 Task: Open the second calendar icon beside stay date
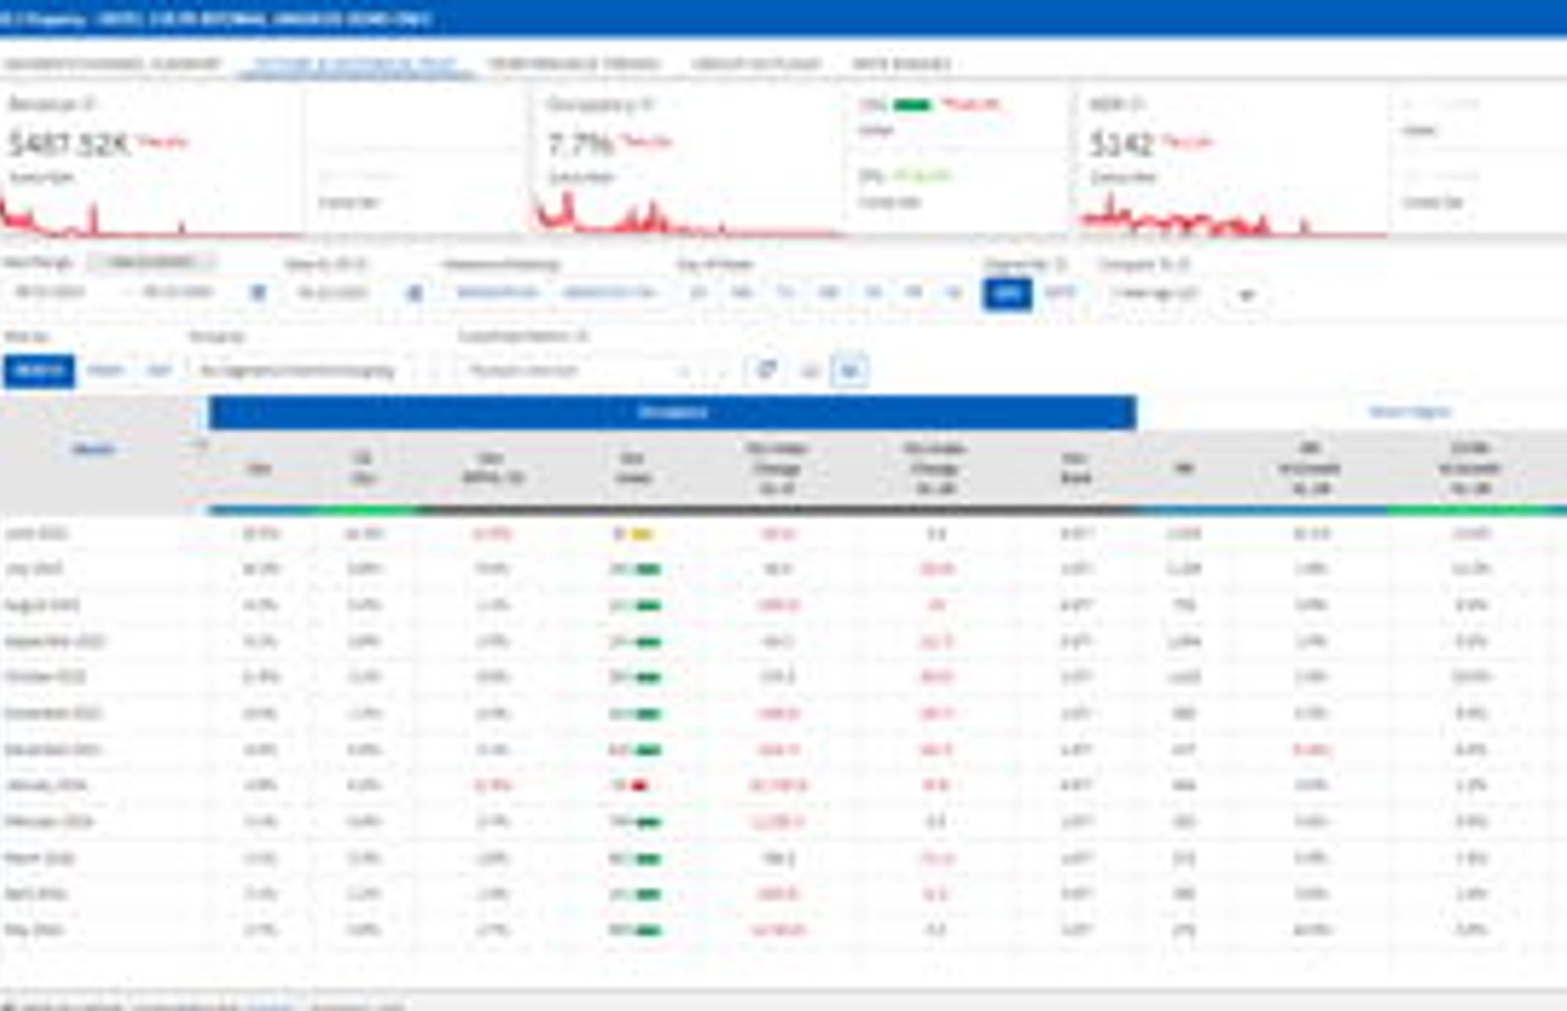(414, 292)
